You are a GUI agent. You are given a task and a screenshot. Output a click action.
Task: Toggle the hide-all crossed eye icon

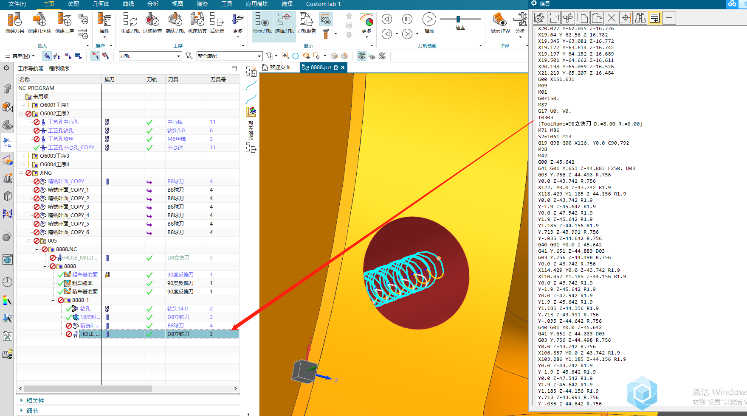[x=383, y=56]
